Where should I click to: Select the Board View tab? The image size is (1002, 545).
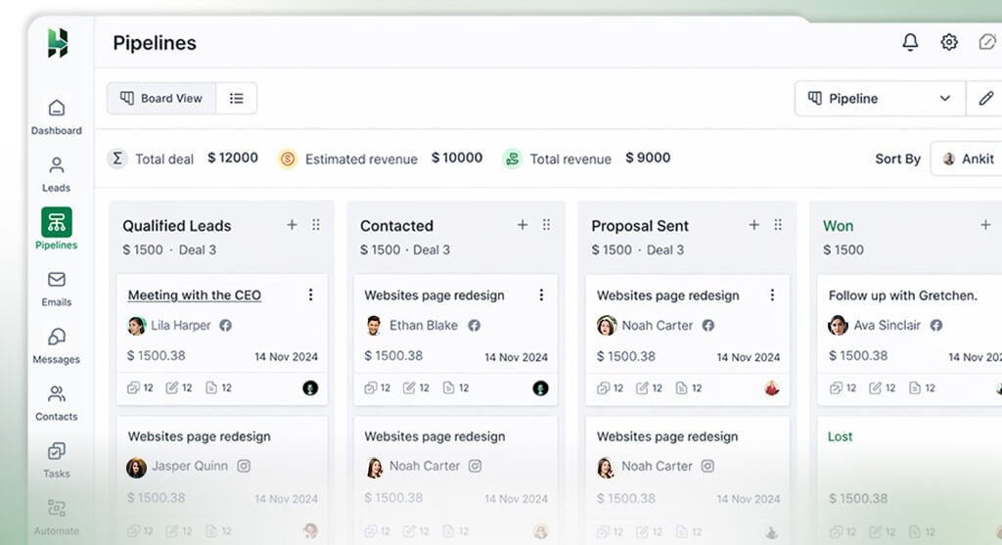pos(161,99)
